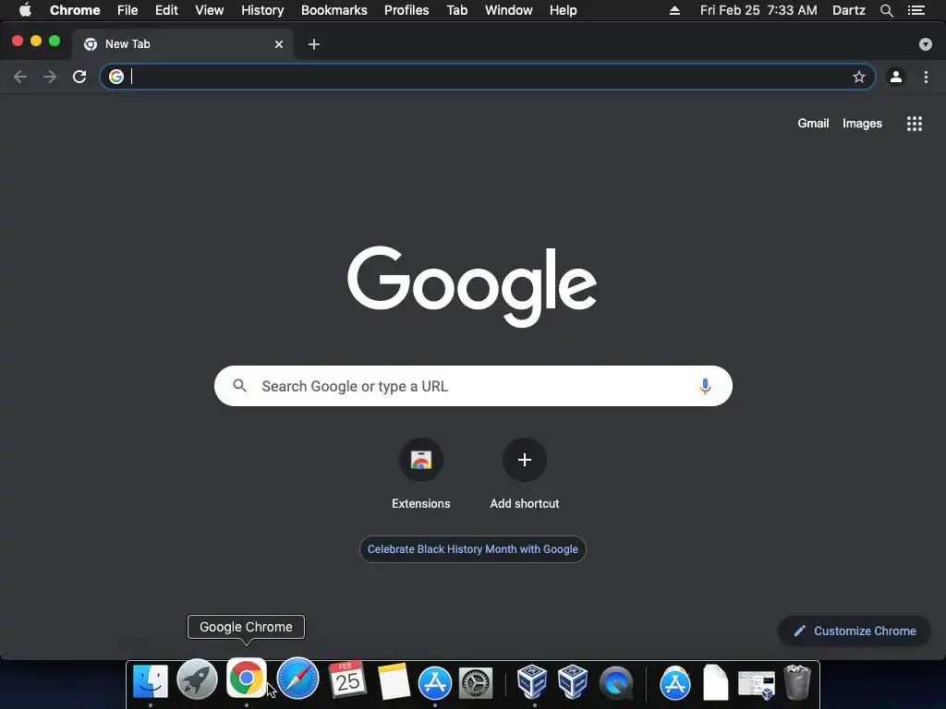The width and height of the screenshot is (946, 709).
Task: Open the Trash in the dock
Action: (797, 682)
